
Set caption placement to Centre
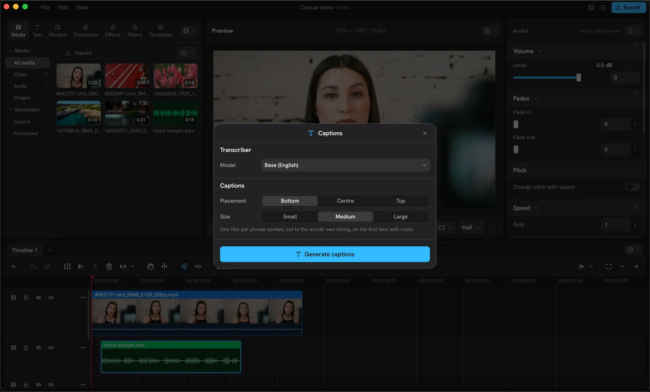point(345,201)
